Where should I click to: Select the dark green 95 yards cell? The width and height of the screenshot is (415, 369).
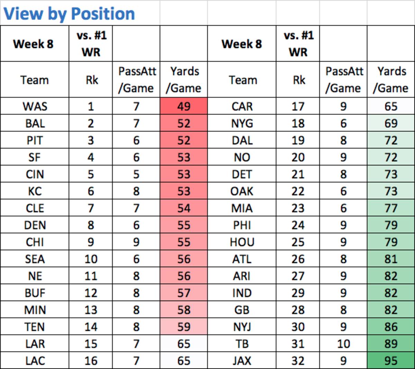coord(391,361)
